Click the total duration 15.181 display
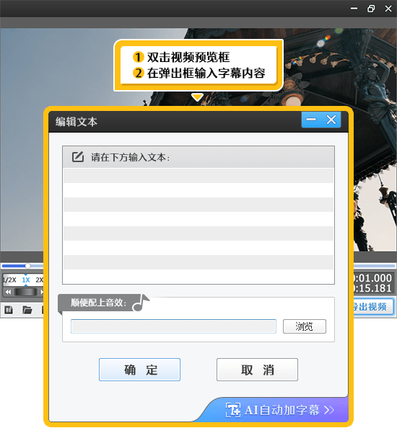The width and height of the screenshot is (397, 428). (x=373, y=288)
